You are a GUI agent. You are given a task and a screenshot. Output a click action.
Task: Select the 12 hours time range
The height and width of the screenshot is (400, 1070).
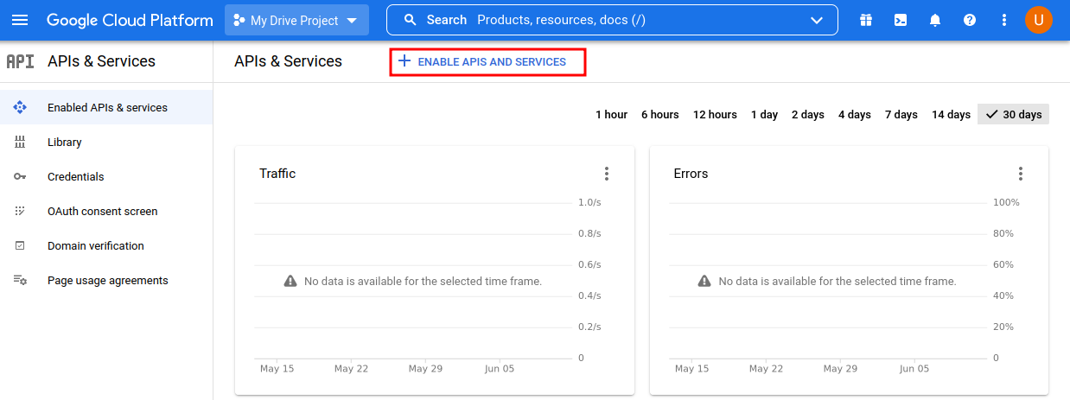(715, 114)
